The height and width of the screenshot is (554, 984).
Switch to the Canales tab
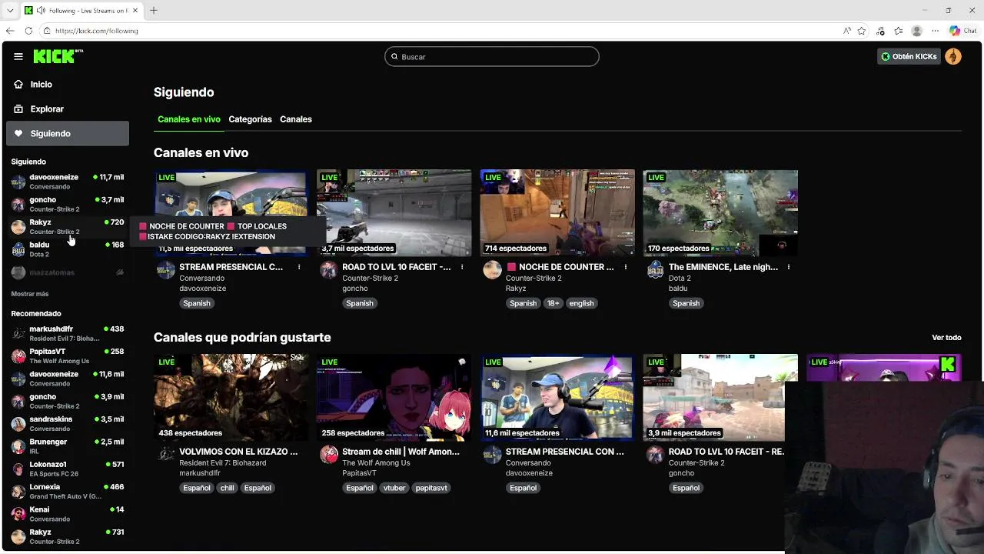tap(296, 119)
